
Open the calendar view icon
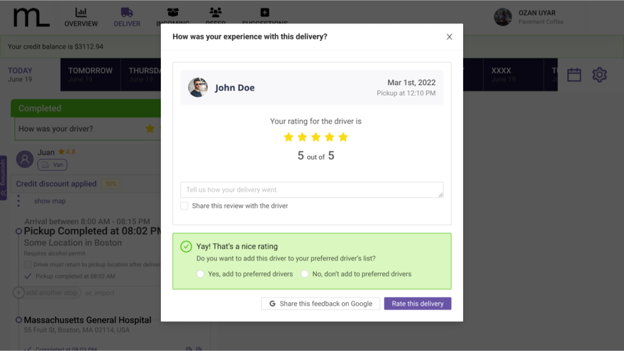(574, 74)
